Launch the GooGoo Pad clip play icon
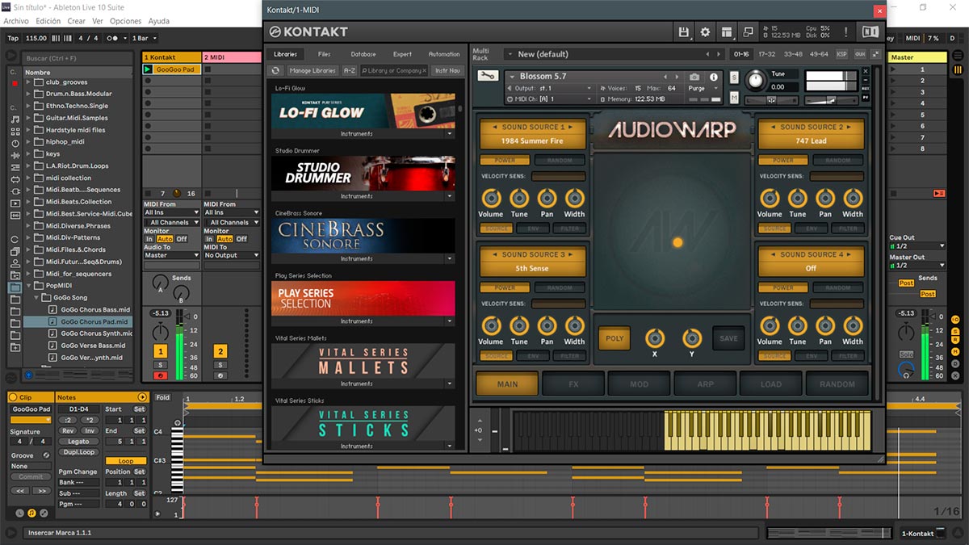 pyautogui.click(x=148, y=69)
